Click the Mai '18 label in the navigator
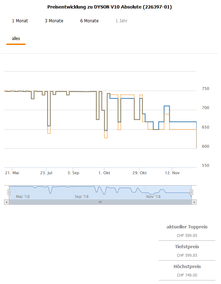The height and width of the screenshot is (284, 221). coord(23,196)
